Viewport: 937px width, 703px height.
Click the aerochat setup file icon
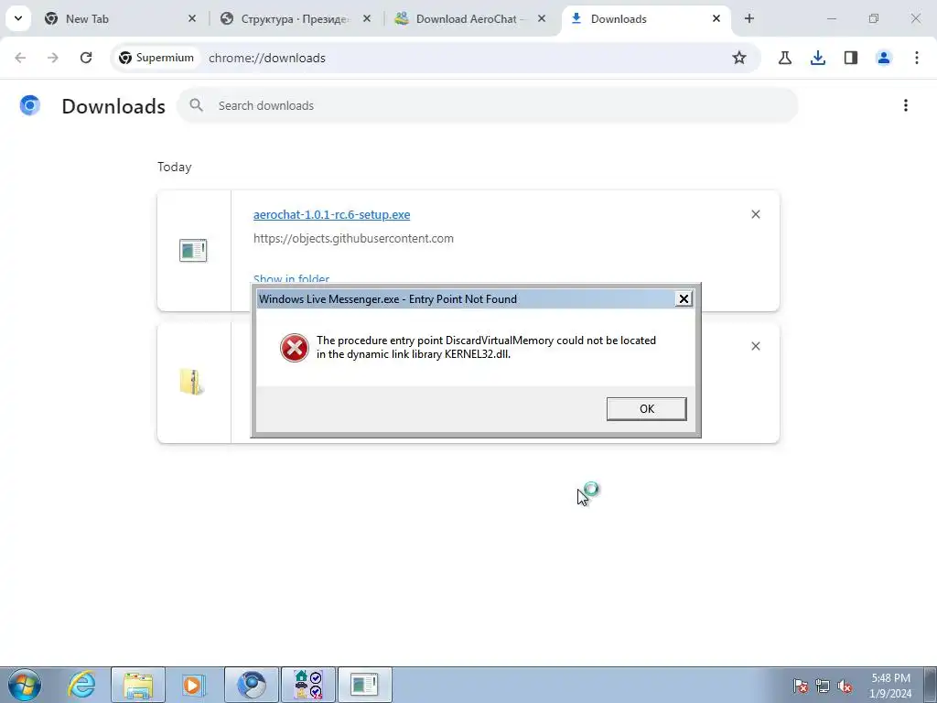193,251
